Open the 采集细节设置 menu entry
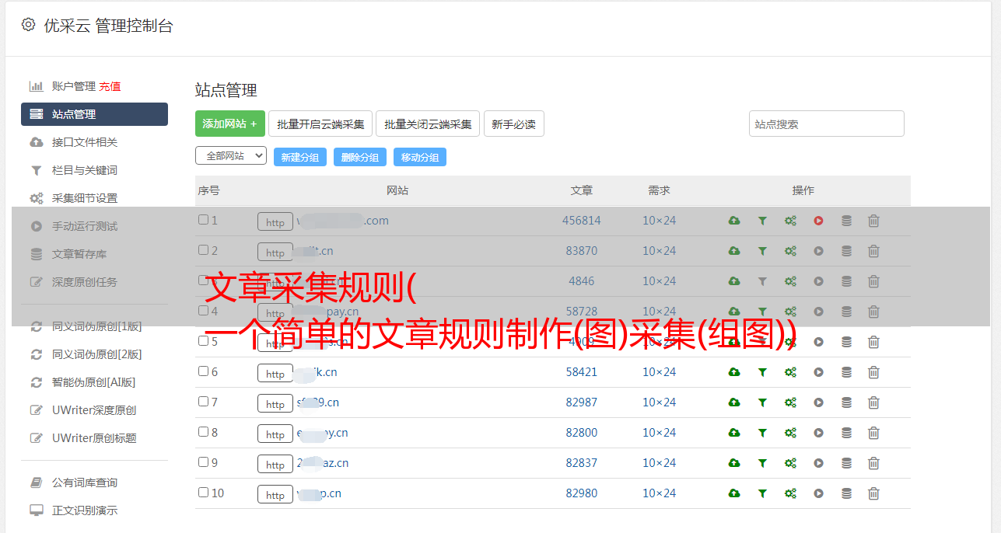 85,198
